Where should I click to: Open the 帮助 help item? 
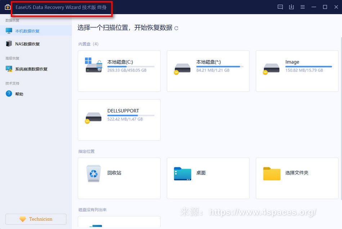[x=19, y=94]
